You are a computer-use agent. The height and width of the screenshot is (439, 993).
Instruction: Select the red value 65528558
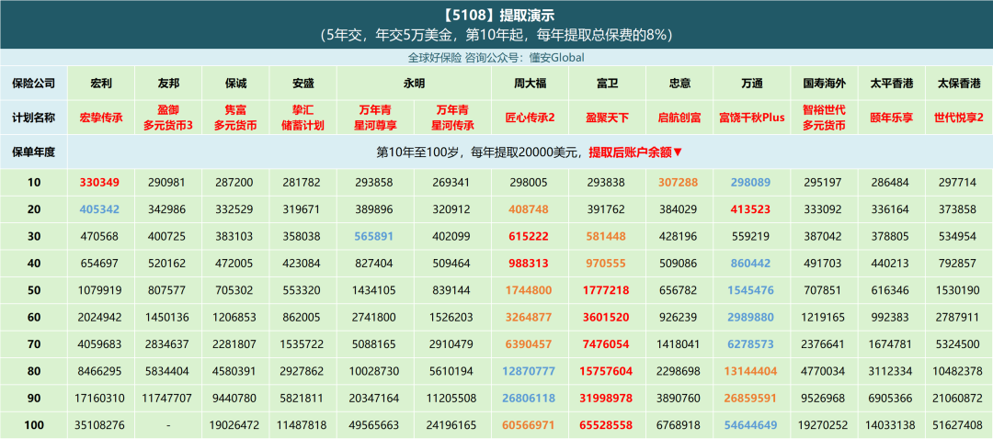click(607, 425)
